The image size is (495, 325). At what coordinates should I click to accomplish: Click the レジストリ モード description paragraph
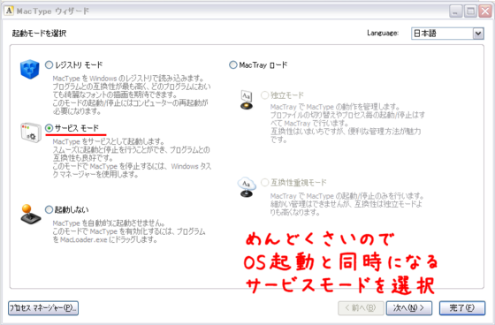[132, 94]
